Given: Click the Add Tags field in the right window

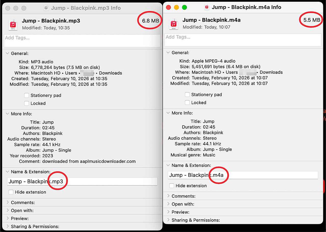Looking at the screenshot, I should [x=242, y=39].
